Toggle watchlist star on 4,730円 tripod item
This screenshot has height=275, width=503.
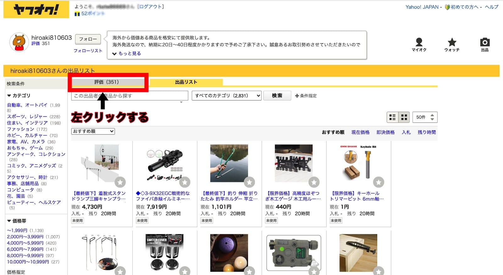[120, 182]
